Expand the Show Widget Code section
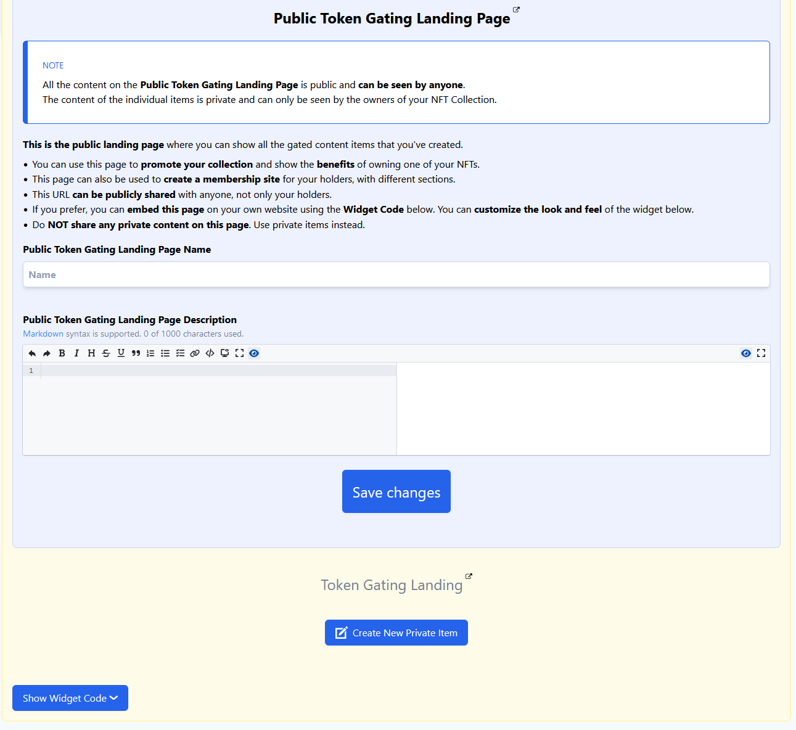 point(70,698)
